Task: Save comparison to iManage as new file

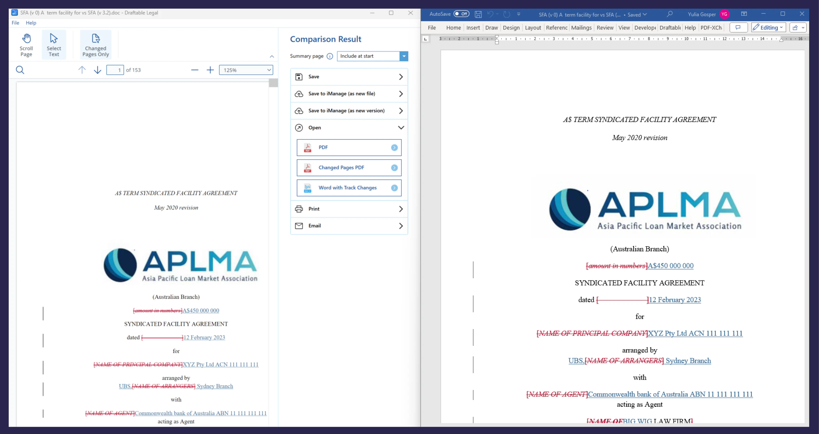Action: [x=341, y=93]
